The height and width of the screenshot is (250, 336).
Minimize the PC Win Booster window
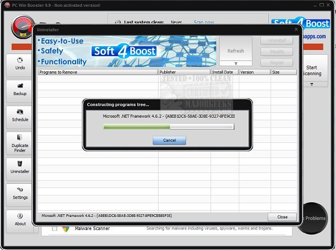click(x=315, y=5)
